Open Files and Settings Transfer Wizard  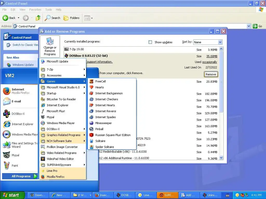(x=20, y=145)
